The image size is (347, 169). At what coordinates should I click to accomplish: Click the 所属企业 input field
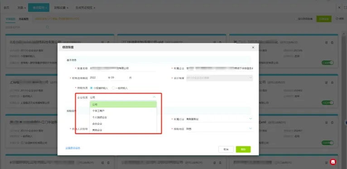[x=220, y=68]
